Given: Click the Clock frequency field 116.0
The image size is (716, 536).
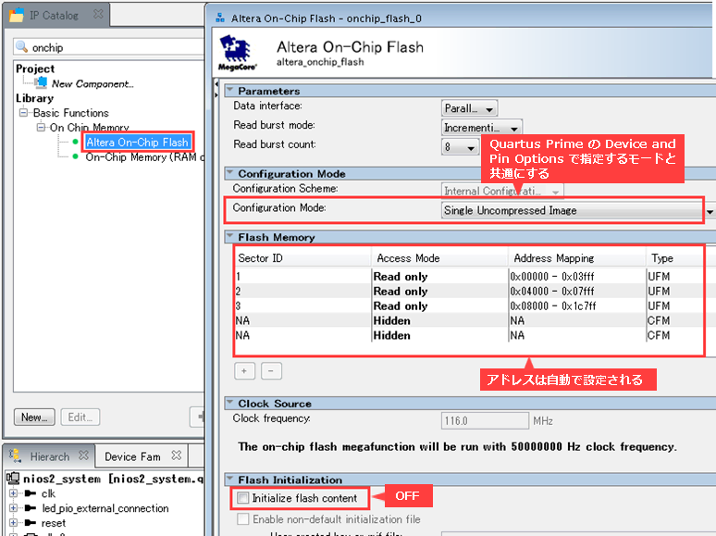Looking at the screenshot, I should click(485, 421).
